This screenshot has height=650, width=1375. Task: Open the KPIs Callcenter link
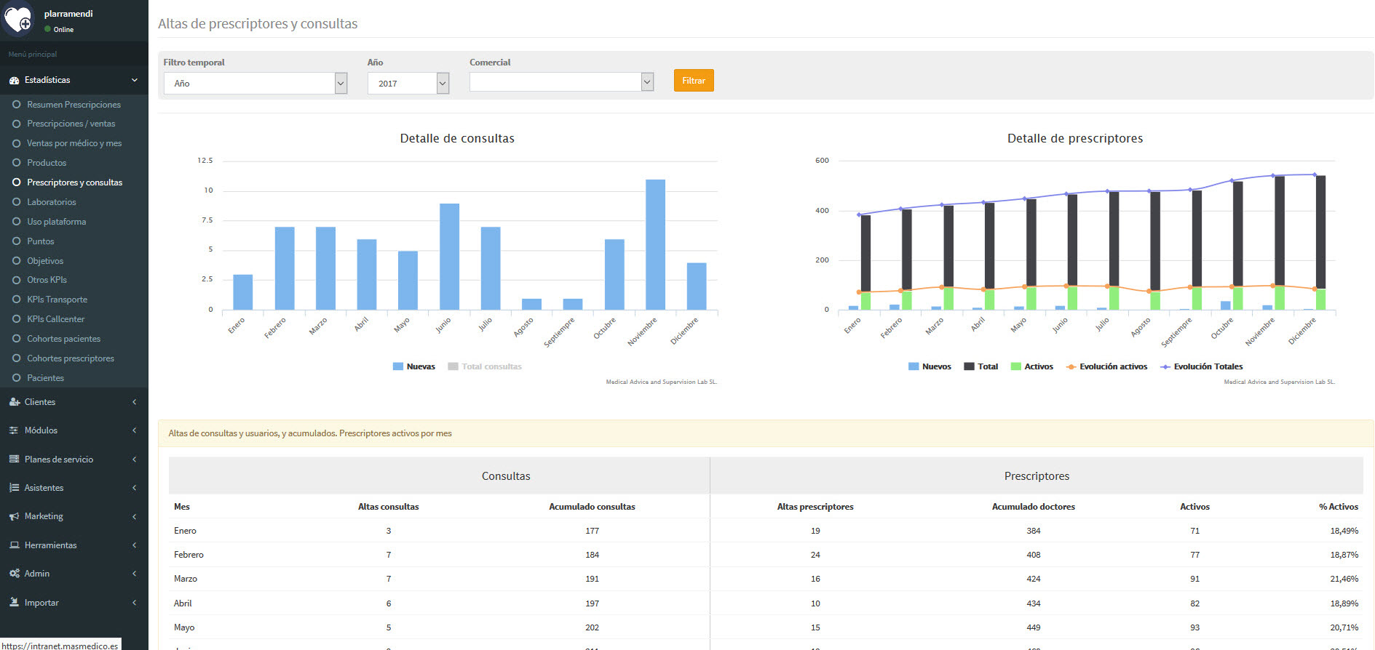[55, 319]
